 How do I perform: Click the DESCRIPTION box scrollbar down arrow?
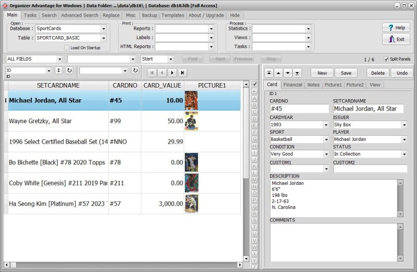(400, 213)
